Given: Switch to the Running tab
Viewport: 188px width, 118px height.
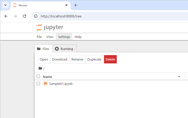Looking at the screenshot, I should [65, 49].
